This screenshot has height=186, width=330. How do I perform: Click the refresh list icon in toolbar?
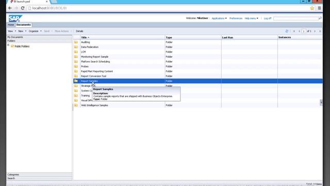pos(287,31)
